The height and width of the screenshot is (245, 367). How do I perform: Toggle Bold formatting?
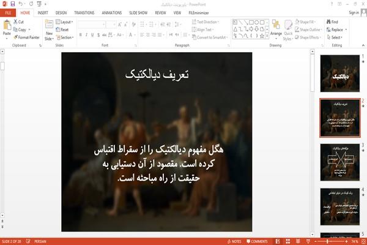click(x=81, y=35)
